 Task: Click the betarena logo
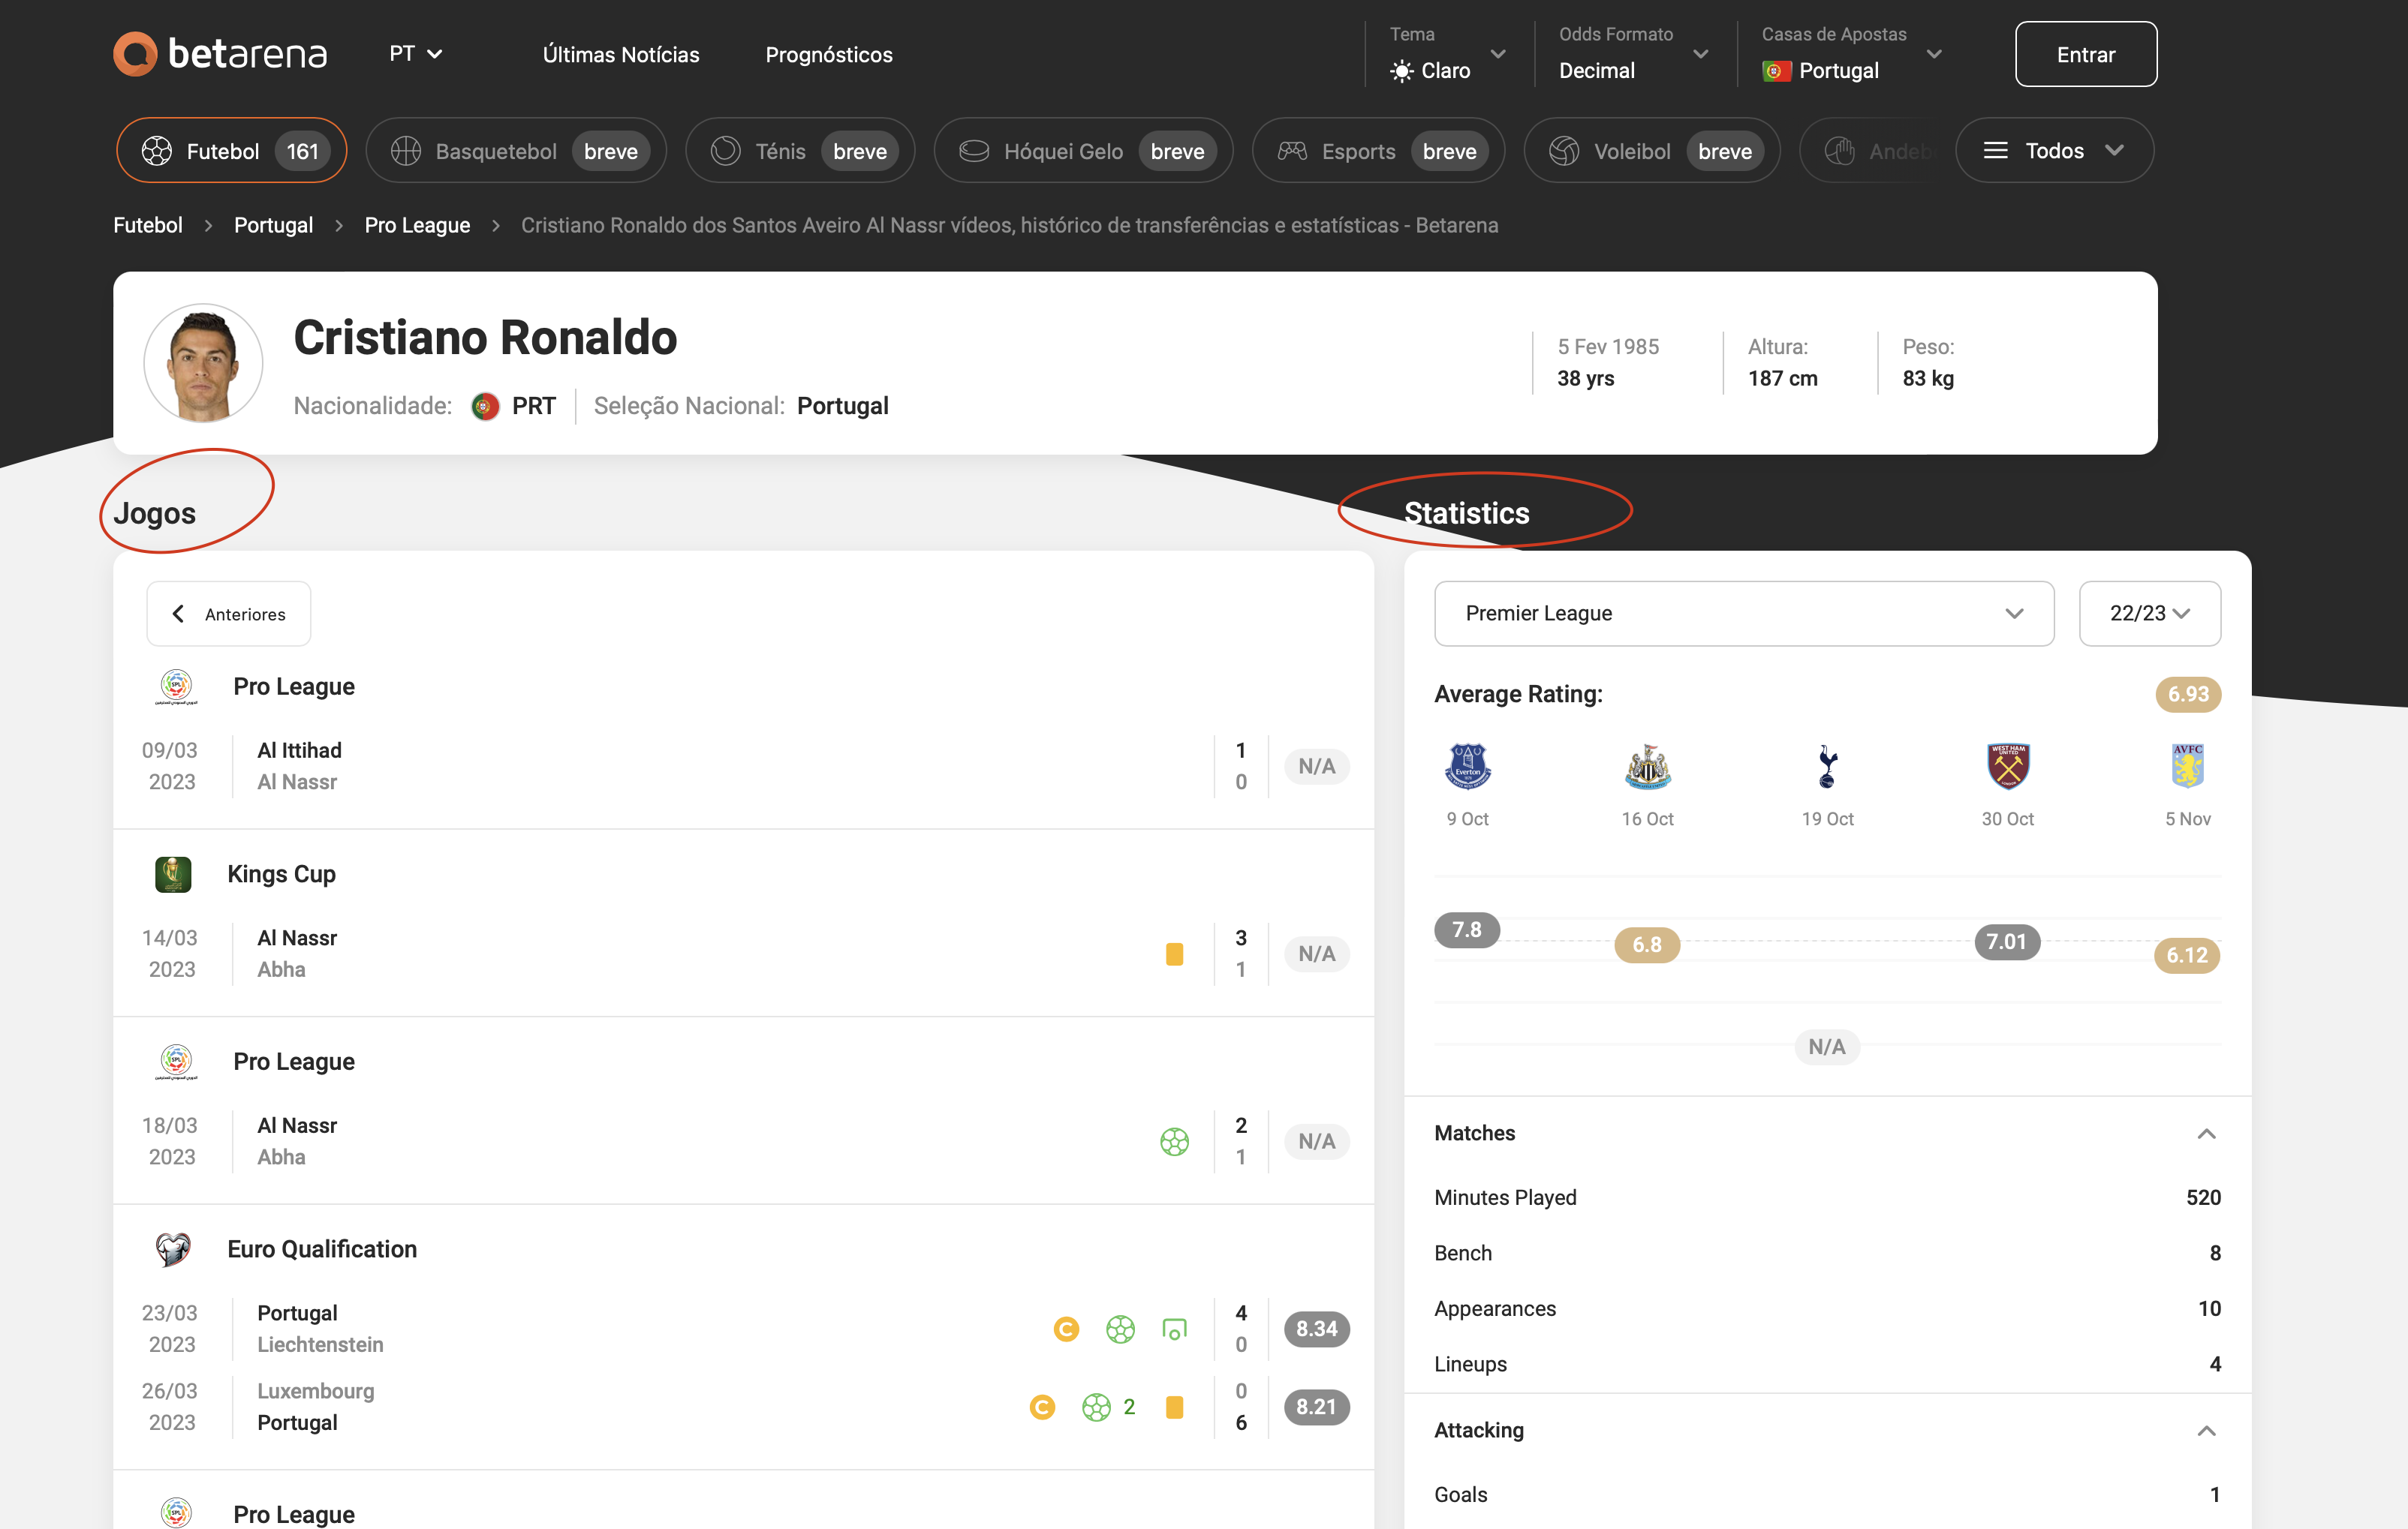(219, 54)
